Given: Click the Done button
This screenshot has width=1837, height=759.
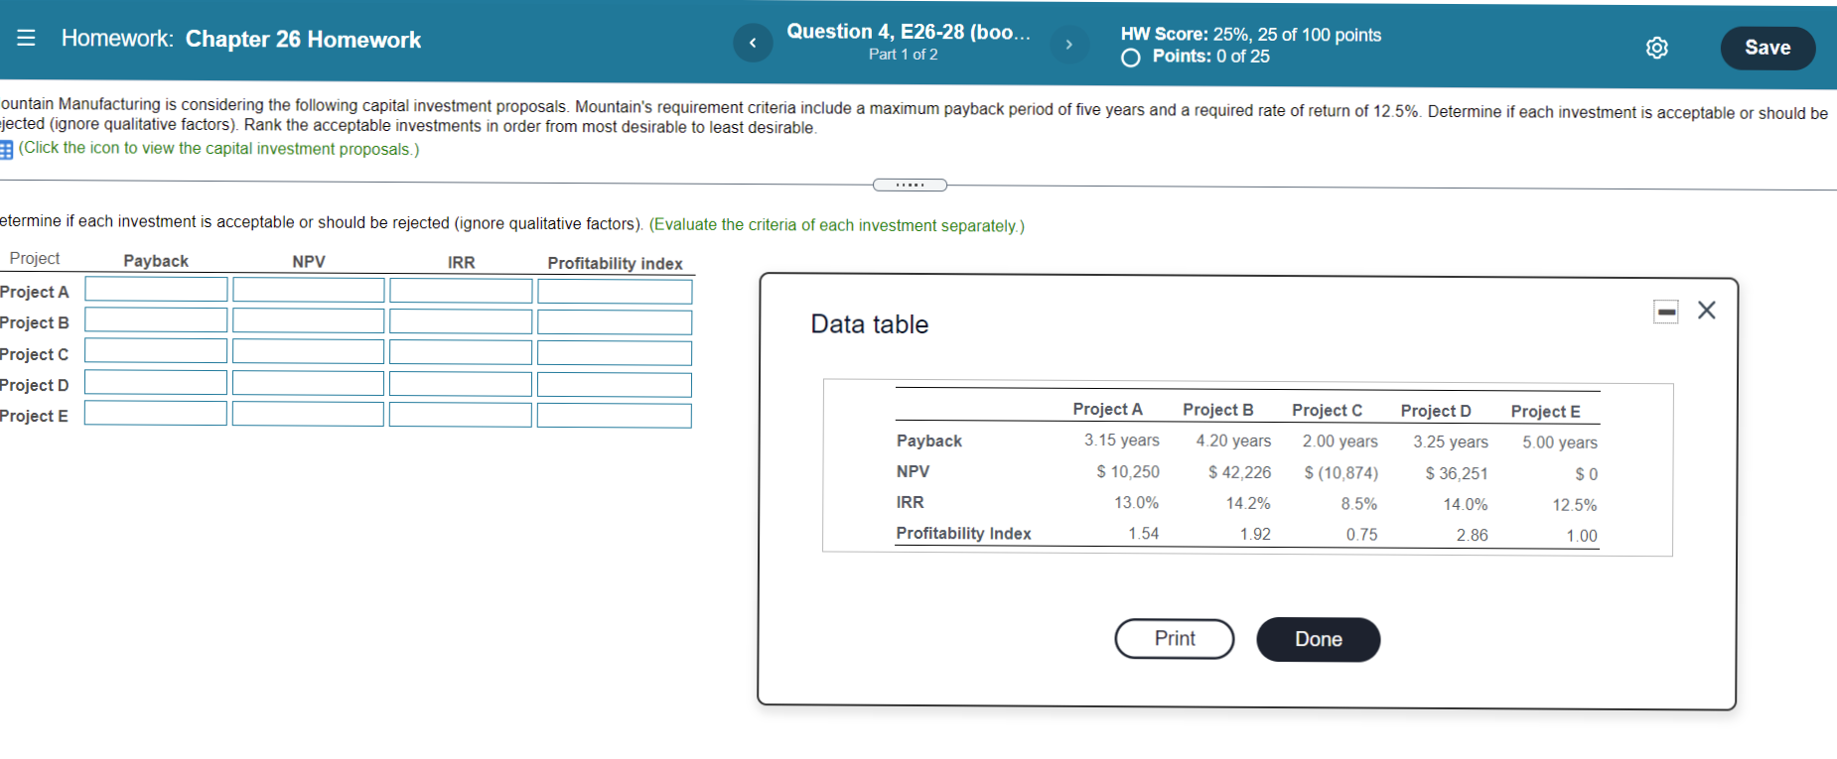Looking at the screenshot, I should tap(1319, 640).
